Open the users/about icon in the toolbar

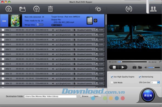[153, 9]
